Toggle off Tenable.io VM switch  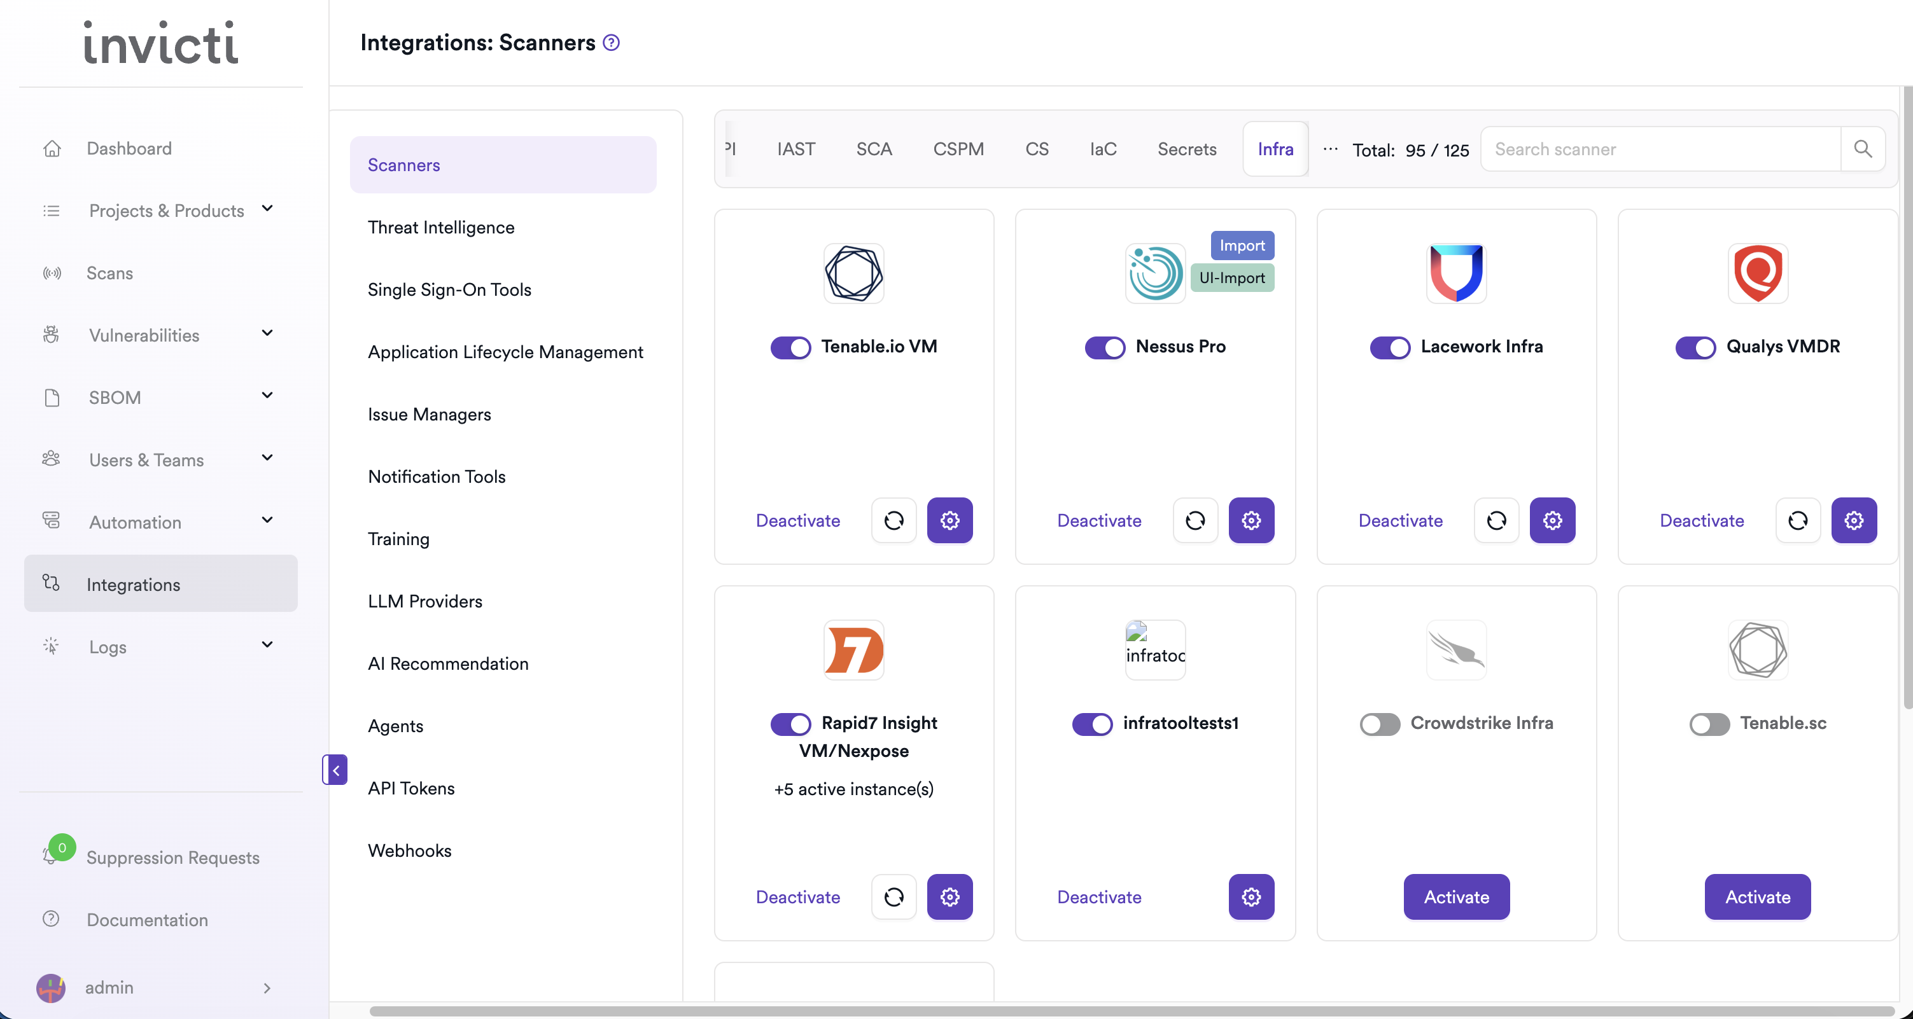pos(790,347)
